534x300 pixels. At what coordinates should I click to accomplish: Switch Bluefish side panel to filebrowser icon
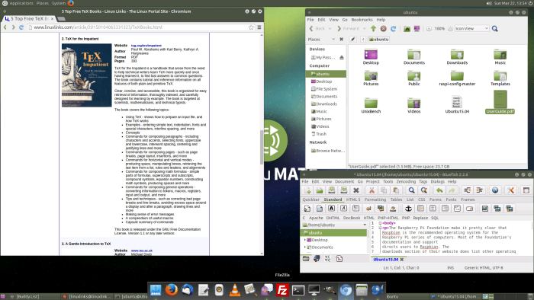(306, 259)
